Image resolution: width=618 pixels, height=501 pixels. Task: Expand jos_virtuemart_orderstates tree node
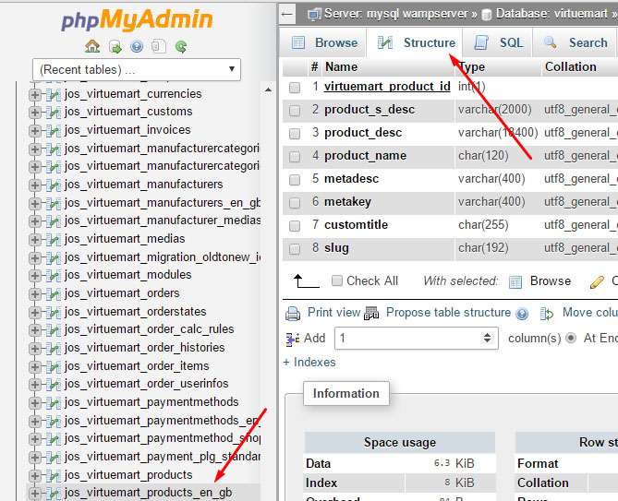(x=35, y=312)
